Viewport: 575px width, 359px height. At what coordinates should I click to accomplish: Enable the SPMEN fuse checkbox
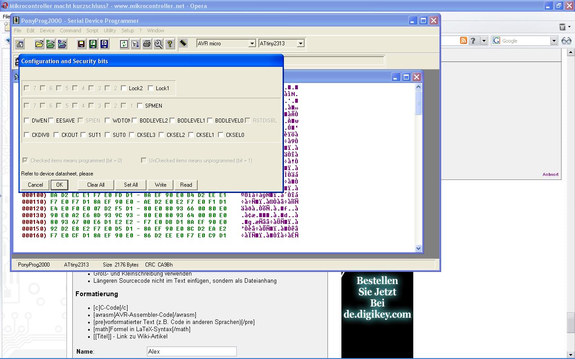click(140, 106)
